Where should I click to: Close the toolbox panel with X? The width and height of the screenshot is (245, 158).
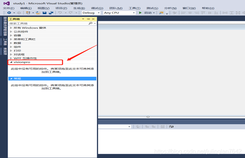coord(93,19)
